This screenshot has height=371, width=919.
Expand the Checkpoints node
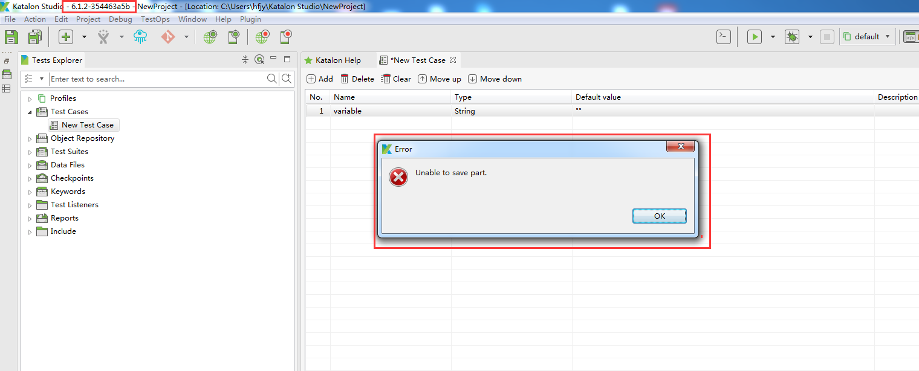30,178
